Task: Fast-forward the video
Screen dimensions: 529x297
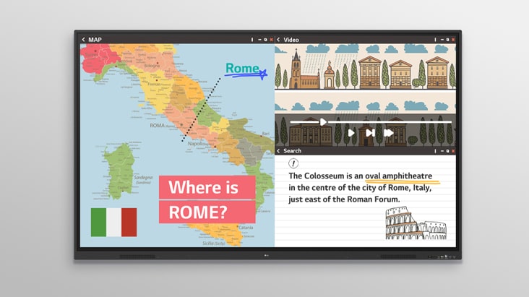Action: [x=388, y=133]
